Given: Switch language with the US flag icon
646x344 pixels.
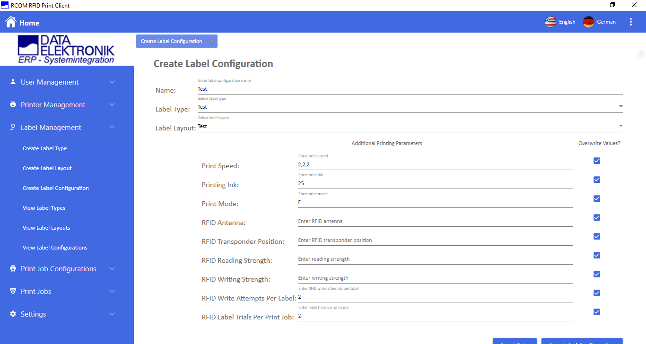Looking at the screenshot, I should 550,22.
